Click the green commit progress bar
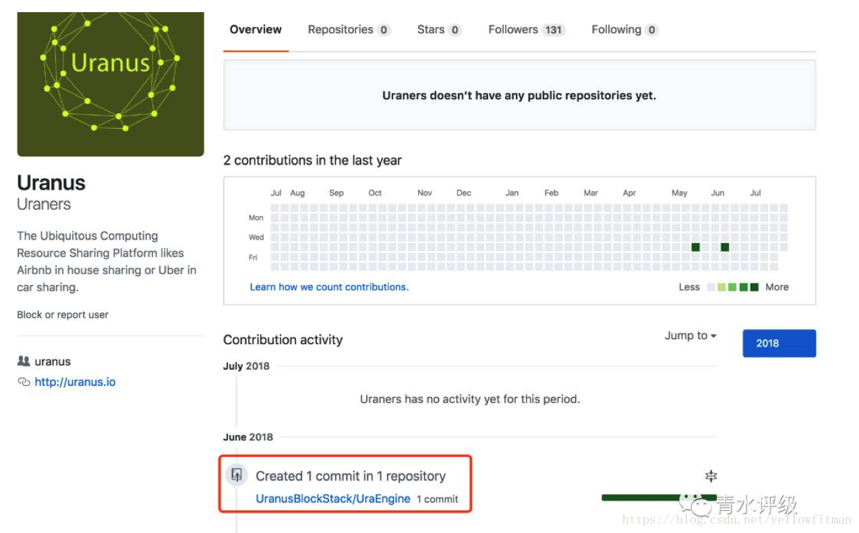The height and width of the screenshot is (533, 859). coord(659,497)
